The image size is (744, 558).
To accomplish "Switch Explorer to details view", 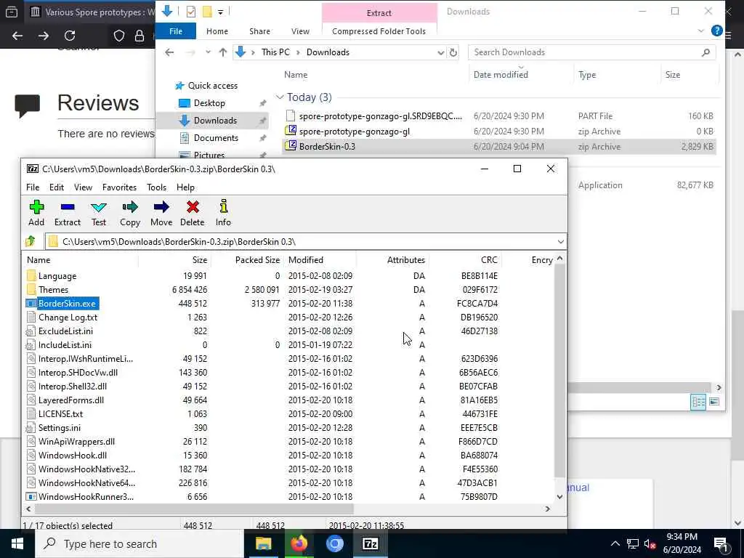I will pos(698,402).
